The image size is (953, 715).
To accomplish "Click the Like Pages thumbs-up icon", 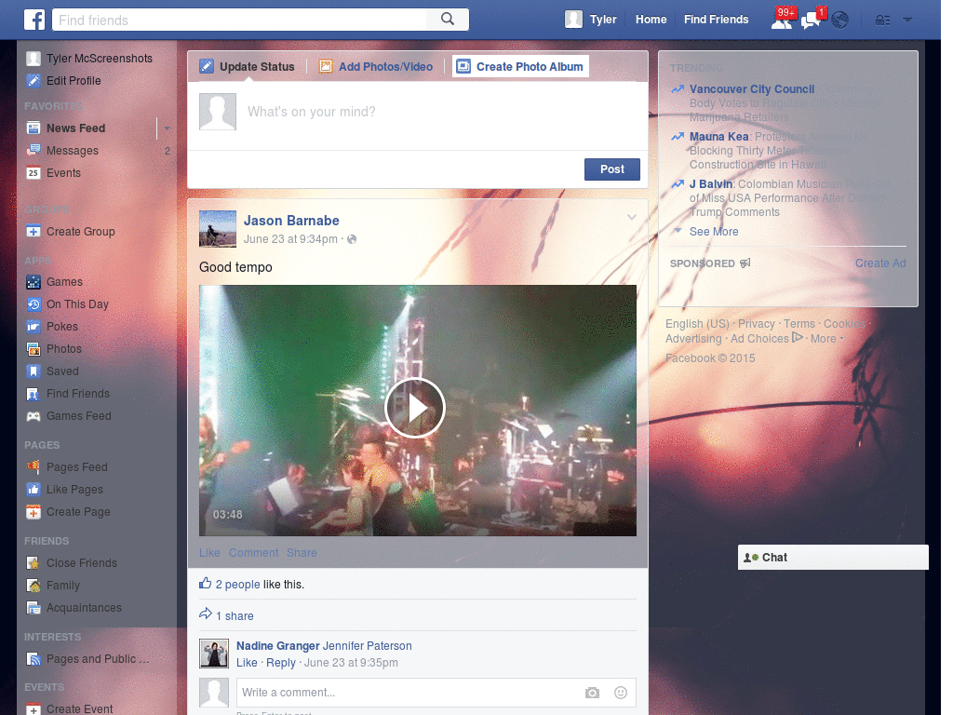I will (x=34, y=490).
